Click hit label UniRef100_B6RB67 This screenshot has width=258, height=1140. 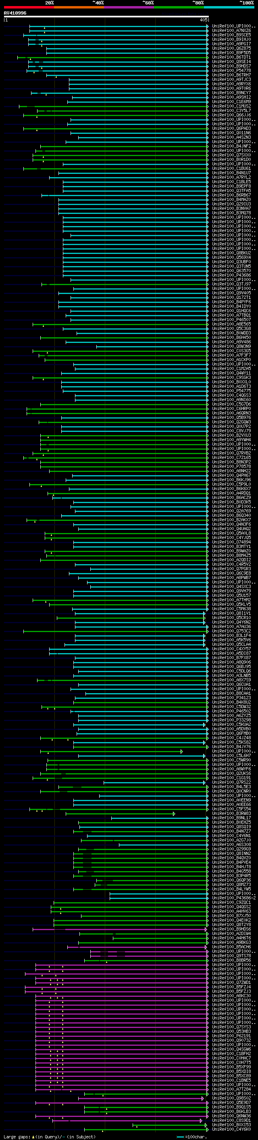click(x=231, y=195)
